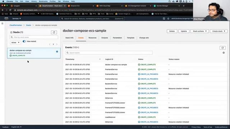Open English language selector in footer
This screenshot has height=129, width=230.
17,127
